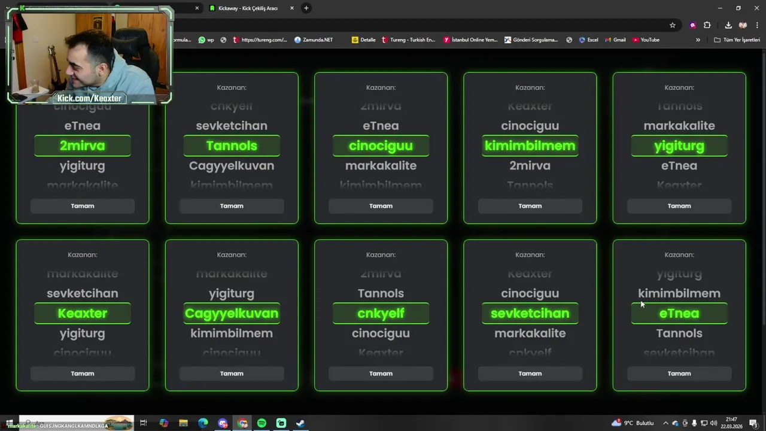Expand hidden bookmarks chevron
766x431 pixels.
pyautogui.click(x=698, y=40)
